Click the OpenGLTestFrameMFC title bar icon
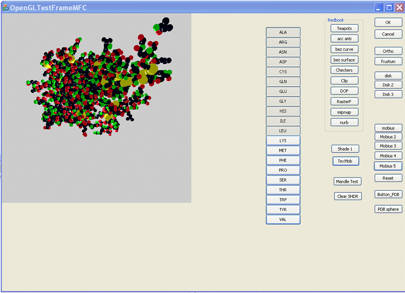 click(x=5, y=7)
